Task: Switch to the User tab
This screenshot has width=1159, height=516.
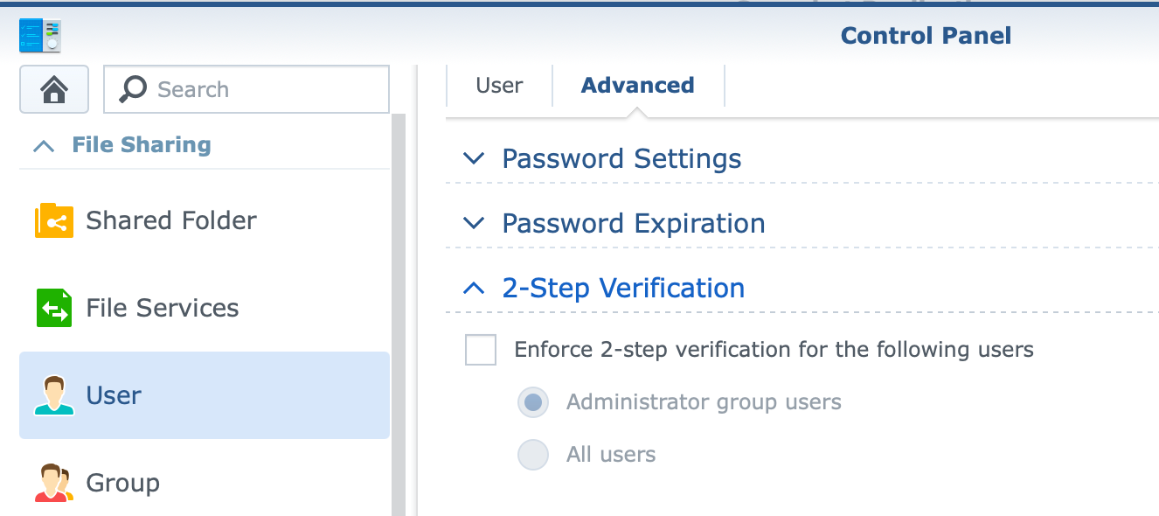Action: click(499, 86)
